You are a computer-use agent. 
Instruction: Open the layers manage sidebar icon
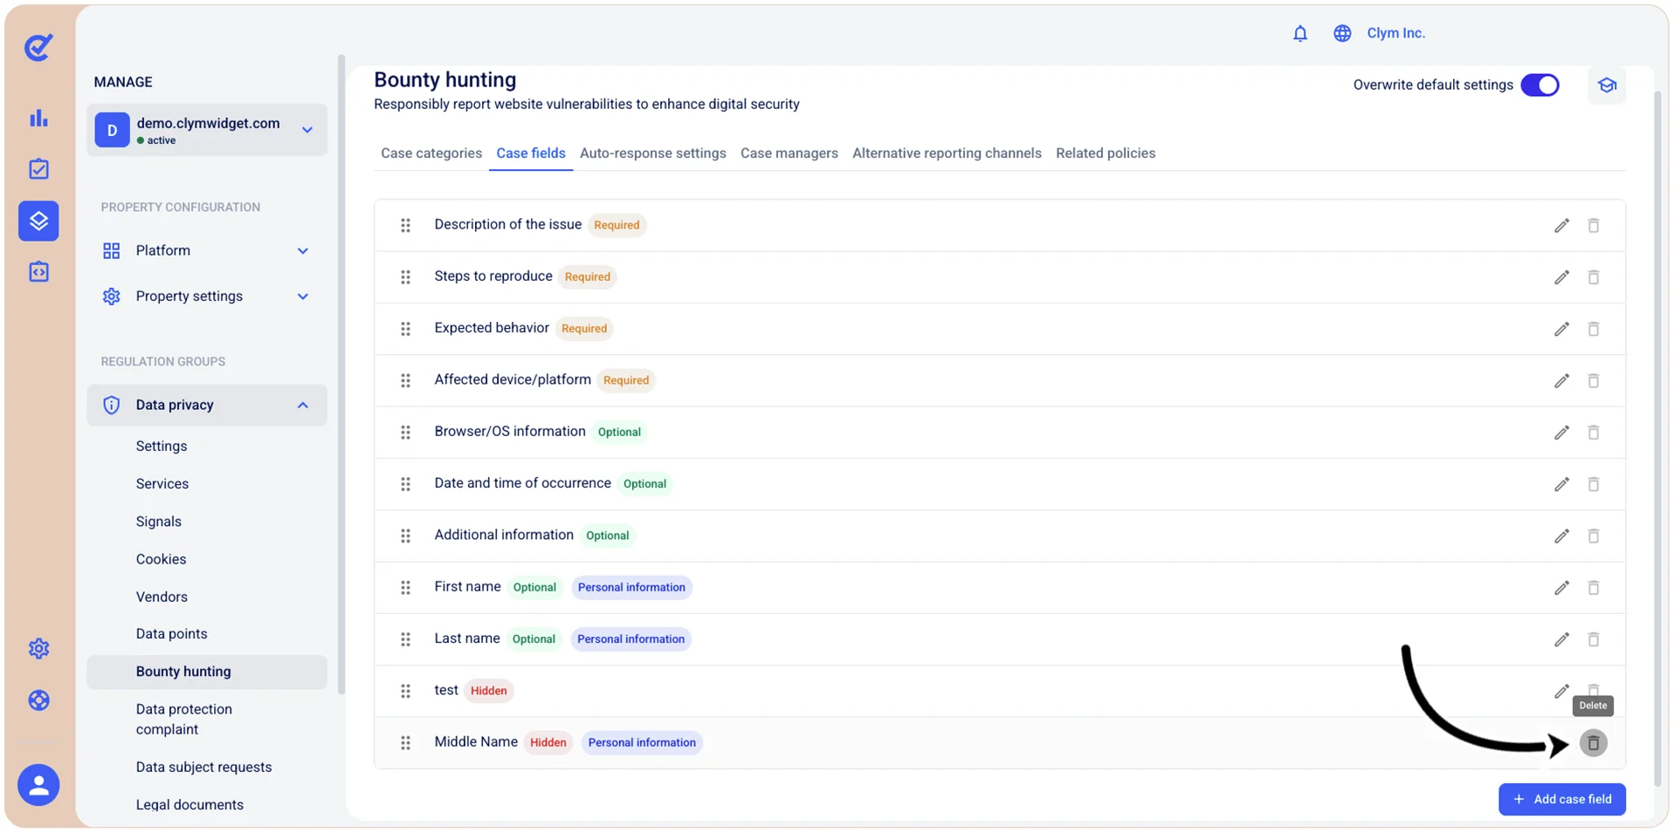point(38,221)
